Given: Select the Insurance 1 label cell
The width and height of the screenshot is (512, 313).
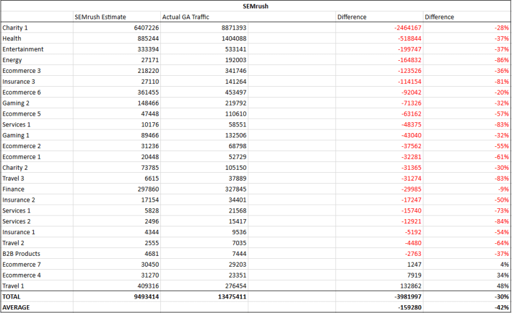Looking at the screenshot, I should coord(37,232).
